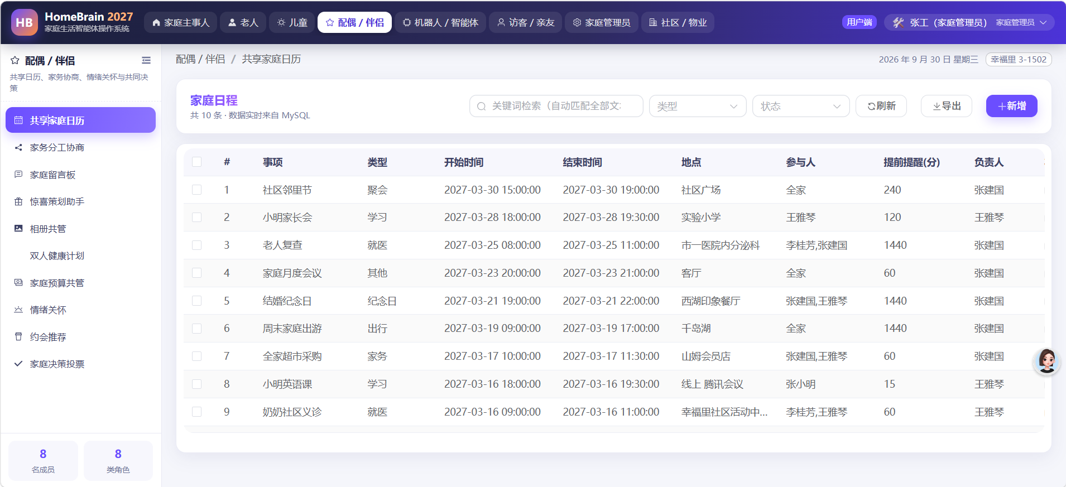This screenshot has width=1066, height=487.
Task: Open 双人健康计划 in the sidebar
Action: coord(80,255)
